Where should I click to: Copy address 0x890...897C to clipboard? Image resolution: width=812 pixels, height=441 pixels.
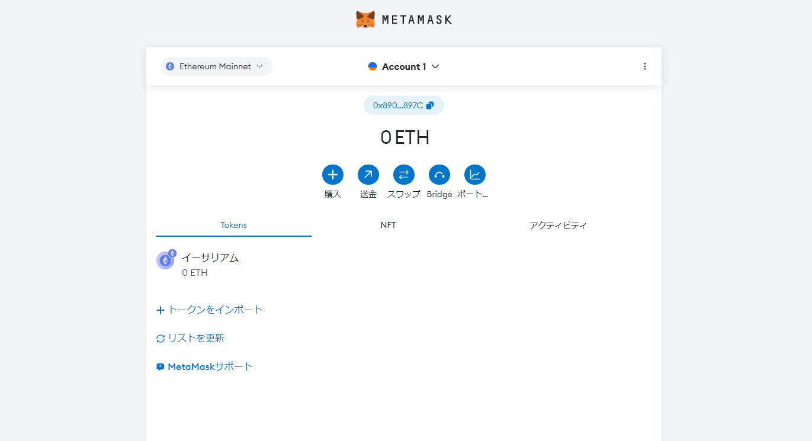403,105
